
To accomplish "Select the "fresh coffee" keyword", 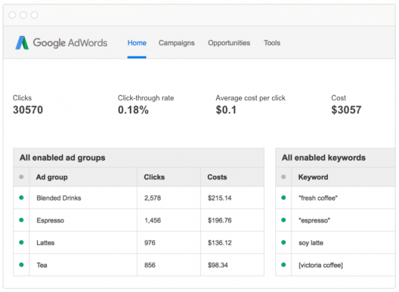I will tap(318, 198).
